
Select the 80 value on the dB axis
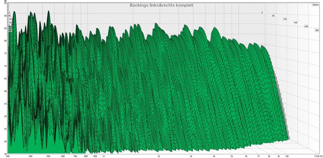click(6, 41)
